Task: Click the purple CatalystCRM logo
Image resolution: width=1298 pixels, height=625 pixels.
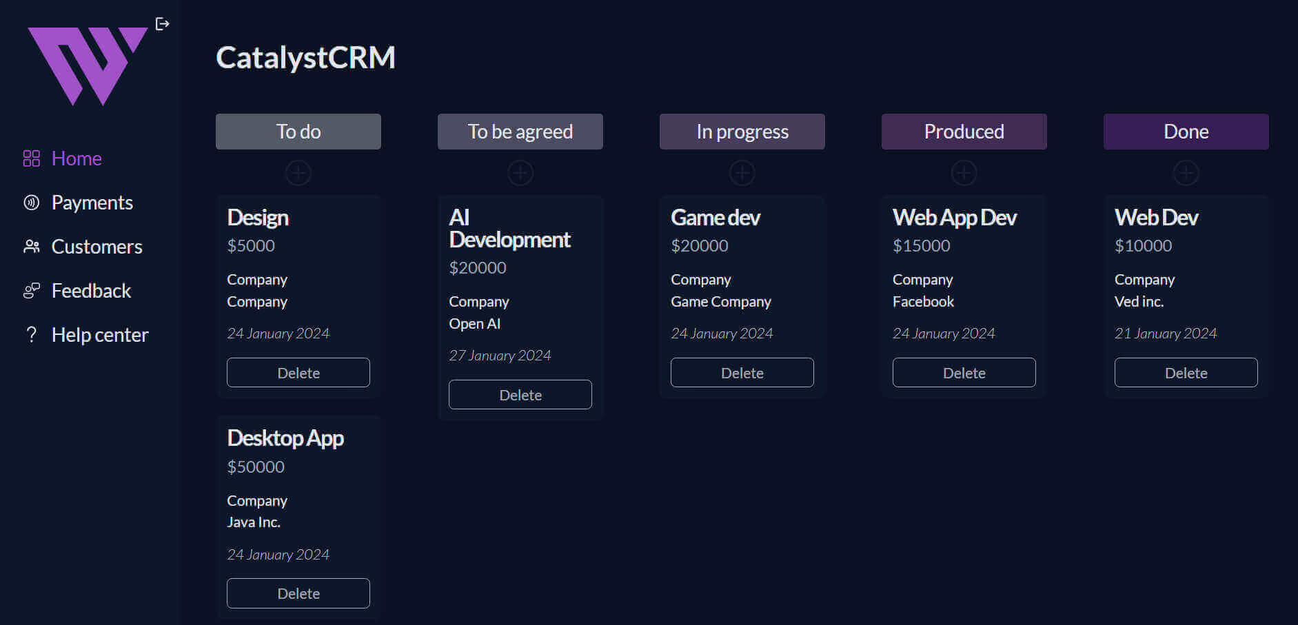Action: click(x=86, y=65)
